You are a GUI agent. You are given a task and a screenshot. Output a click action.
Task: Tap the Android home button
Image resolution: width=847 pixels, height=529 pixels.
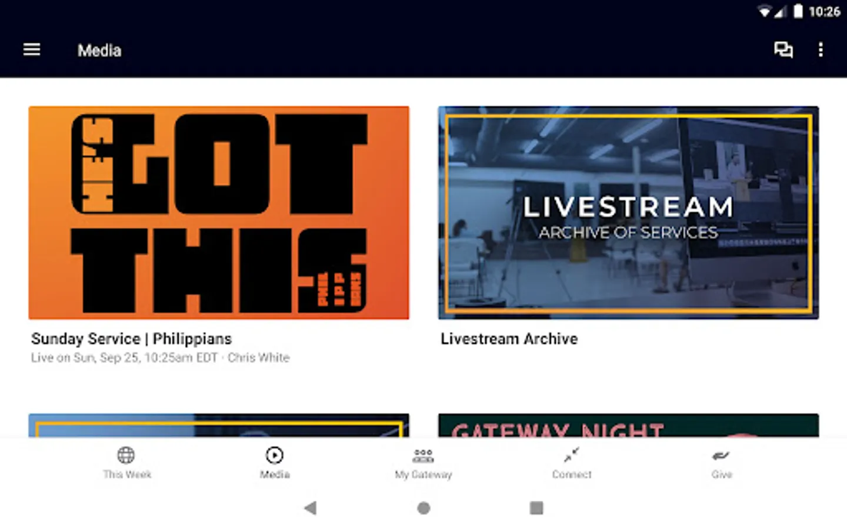tap(423, 508)
